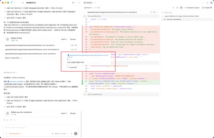The image size is (214, 138).
Task: Click the red diff-view icon in review toolbar
Action: (177, 8)
